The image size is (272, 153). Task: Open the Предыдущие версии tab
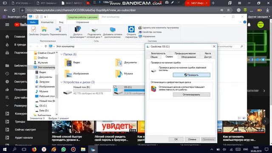coord(185,53)
